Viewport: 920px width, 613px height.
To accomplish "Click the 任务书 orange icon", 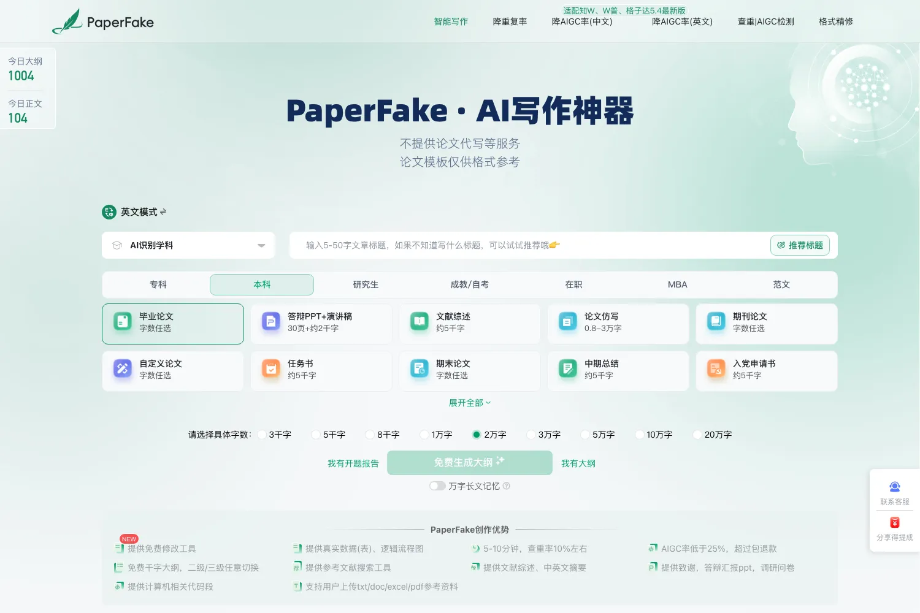I will 271,368.
